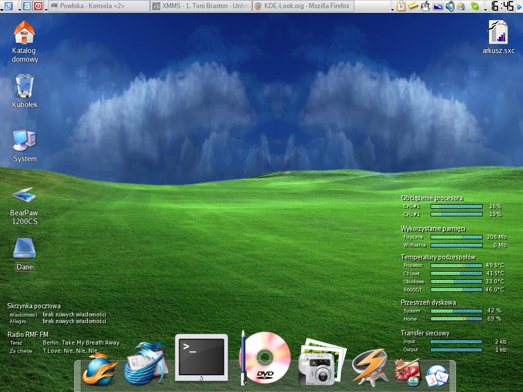Image resolution: width=523 pixels, height=392 pixels.
Task: Click 'Wykorzystanie pamięci' heading
Action: pyautogui.click(x=433, y=229)
